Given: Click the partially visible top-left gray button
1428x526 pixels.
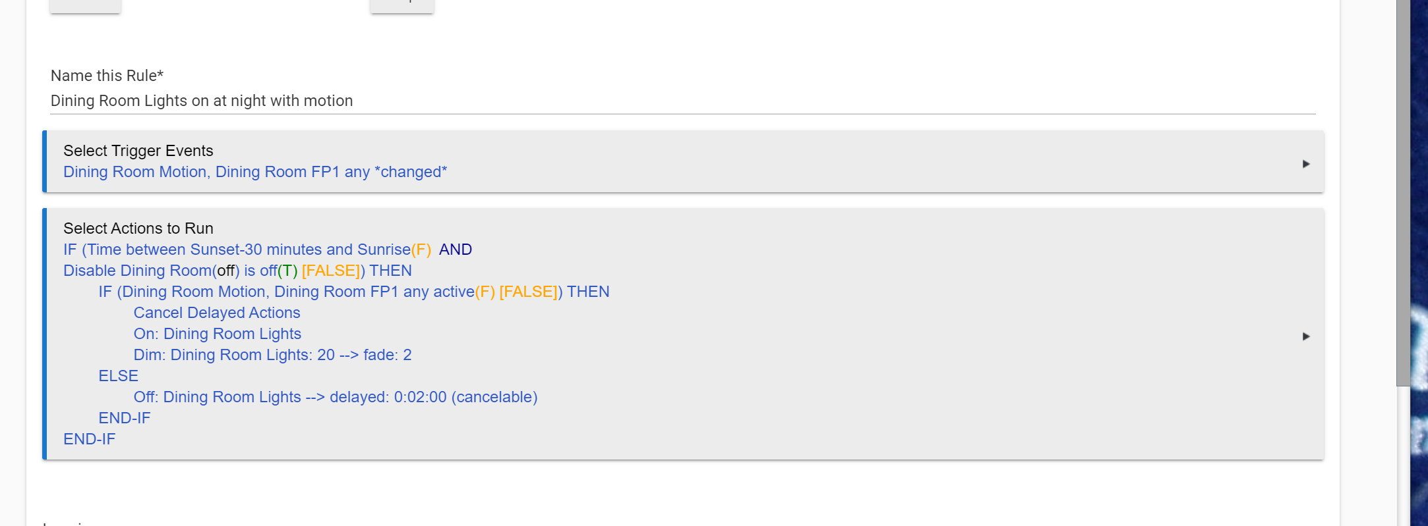Looking at the screenshot, I should pyautogui.click(x=85, y=6).
